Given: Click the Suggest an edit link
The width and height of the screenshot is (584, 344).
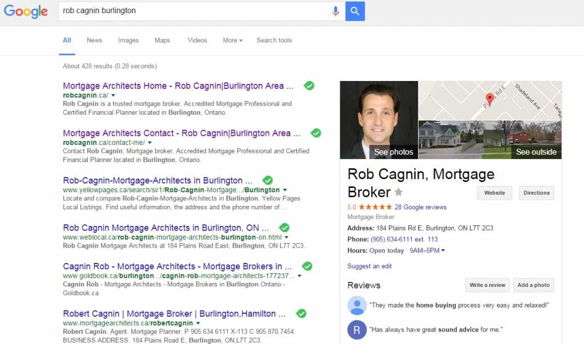Looking at the screenshot, I should pyautogui.click(x=370, y=266).
